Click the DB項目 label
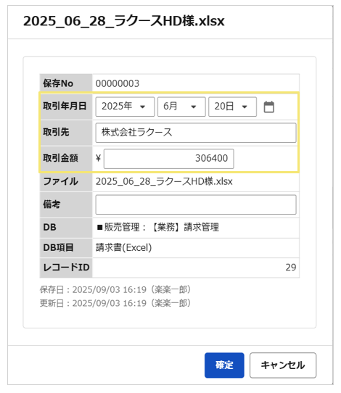The width and height of the screenshot is (341, 393). coord(58,248)
